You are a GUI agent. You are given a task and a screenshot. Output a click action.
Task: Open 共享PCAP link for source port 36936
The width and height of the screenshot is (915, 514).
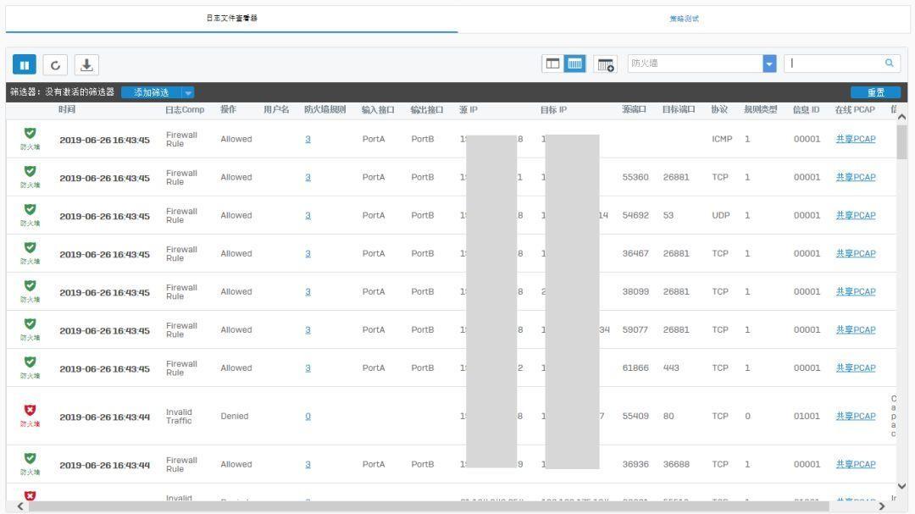click(856, 464)
